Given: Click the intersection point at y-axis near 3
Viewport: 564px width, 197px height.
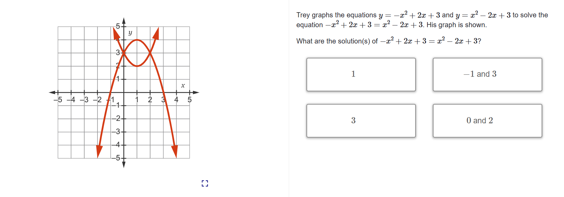Looking at the screenshot, I should tap(123, 53).
